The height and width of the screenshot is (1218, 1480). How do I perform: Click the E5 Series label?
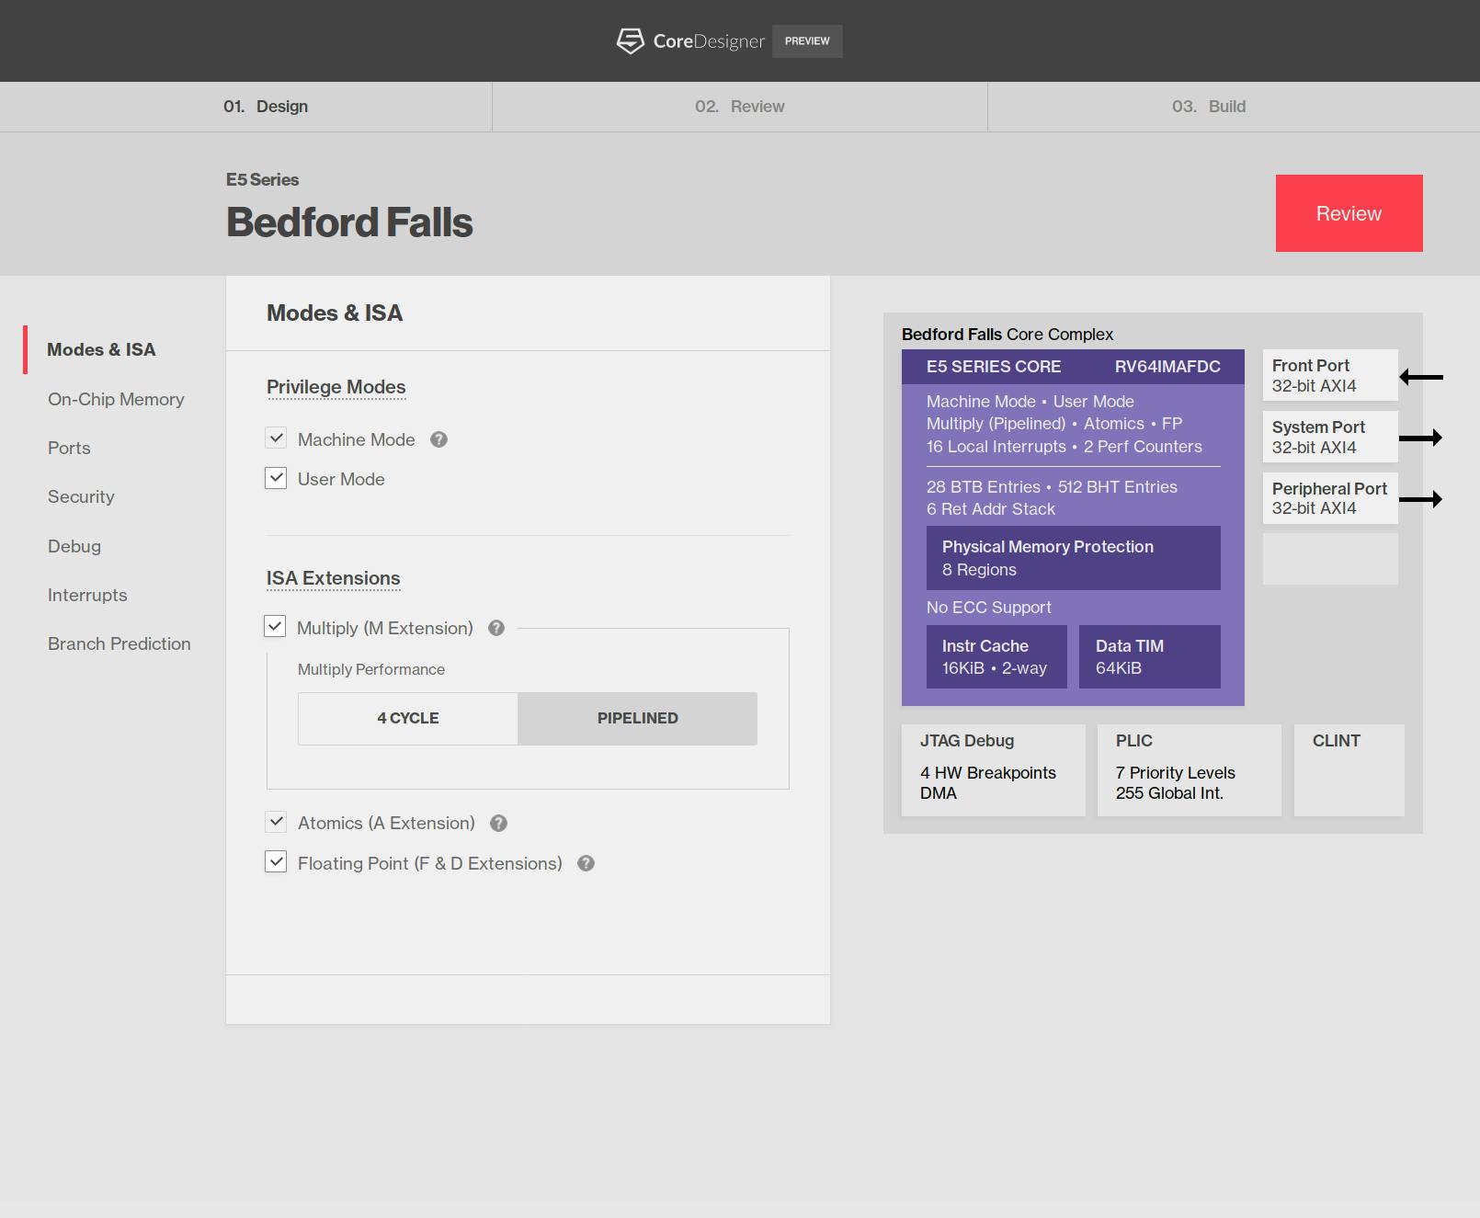pos(263,179)
